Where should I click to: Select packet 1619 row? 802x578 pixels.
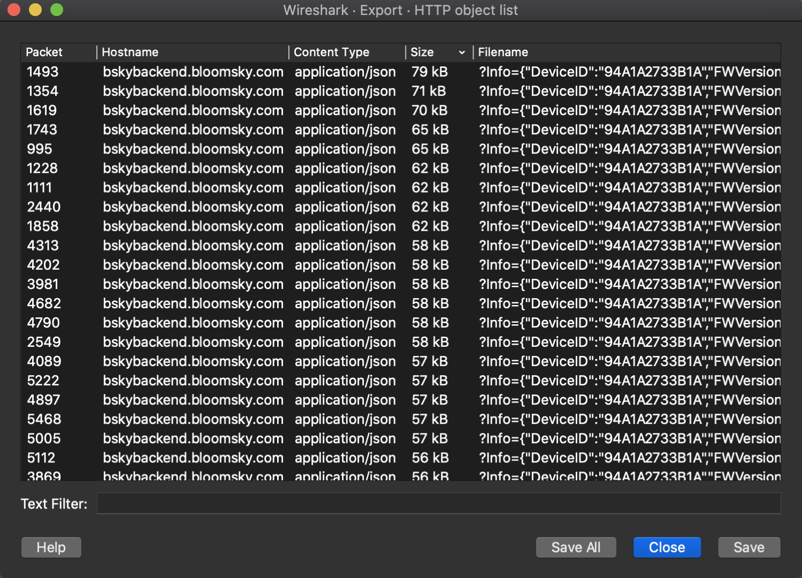point(401,110)
